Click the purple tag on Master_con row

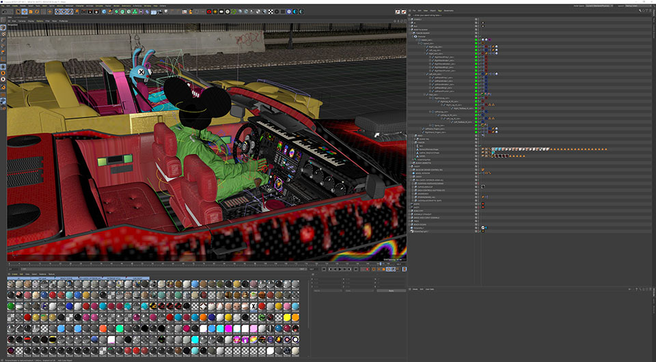click(490, 40)
